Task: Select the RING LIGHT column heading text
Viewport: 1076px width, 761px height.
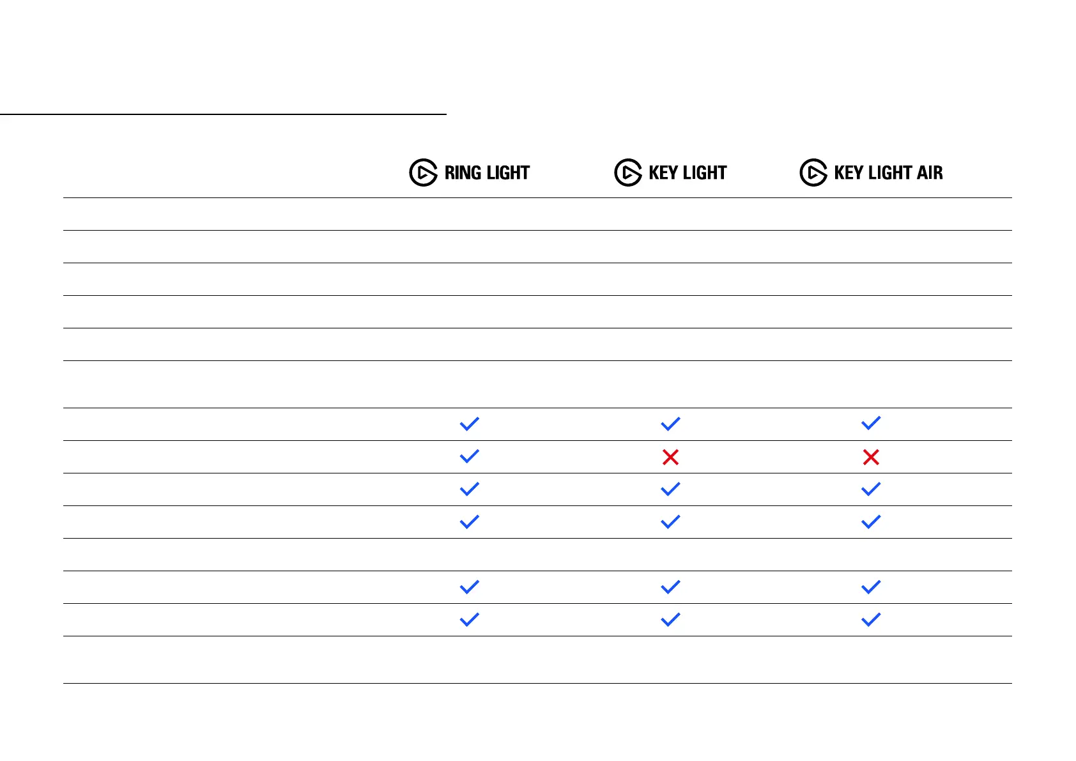Action: [x=487, y=173]
